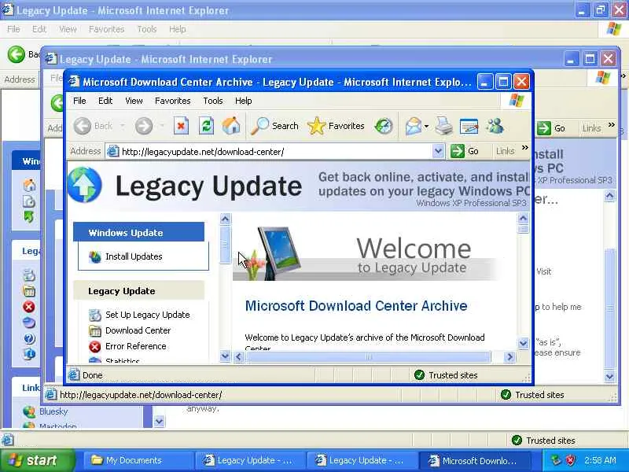Click content pane scroll up arrow
This screenshot has width=629, height=472.
[x=523, y=219]
